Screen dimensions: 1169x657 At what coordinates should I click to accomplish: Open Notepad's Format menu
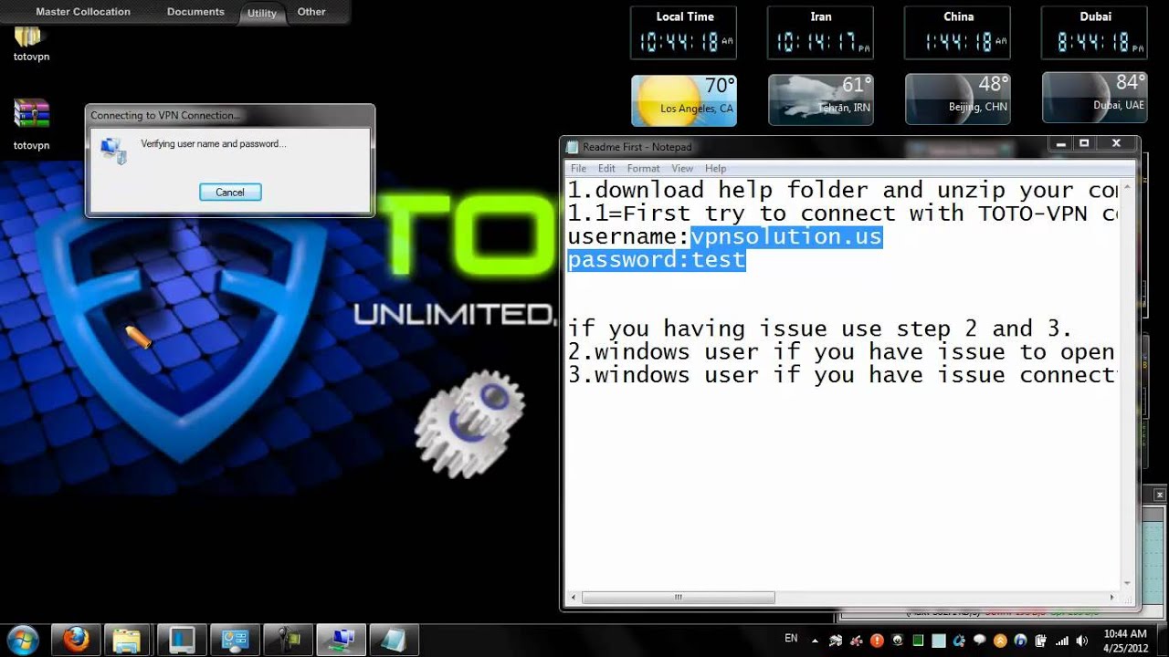click(643, 168)
